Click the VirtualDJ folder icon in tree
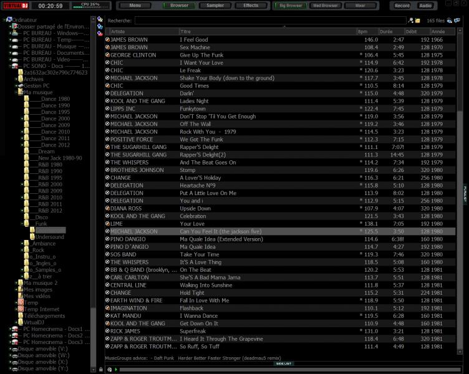The height and width of the screenshot is (374, 469). click(21, 322)
